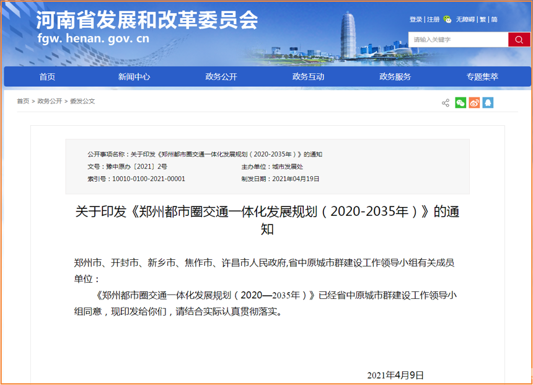Click the 无障碍 accessibility link
The width and height of the screenshot is (533, 385).
coord(465,19)
